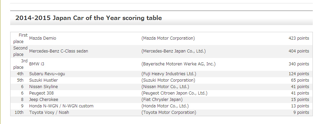The height and width of the screenshot is (124, 322).
Task: Click rank '6' beside Nissan Skyline
Action: pos(22,87)
